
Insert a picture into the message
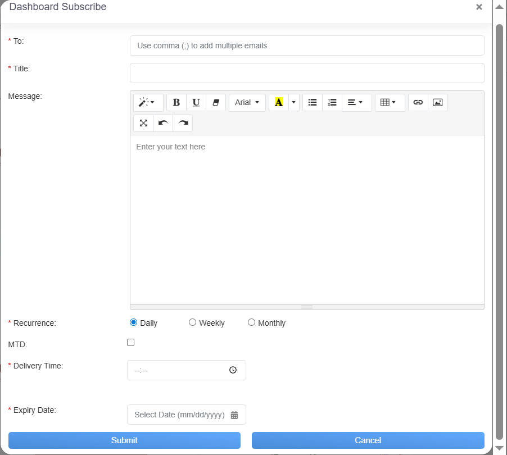[438, 102]
